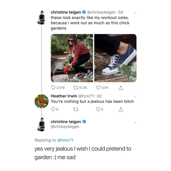This screenshot has width=171, height=171.
Task: Open replies on Heather Irwin's tweet
Action: [x=53, y=109]
